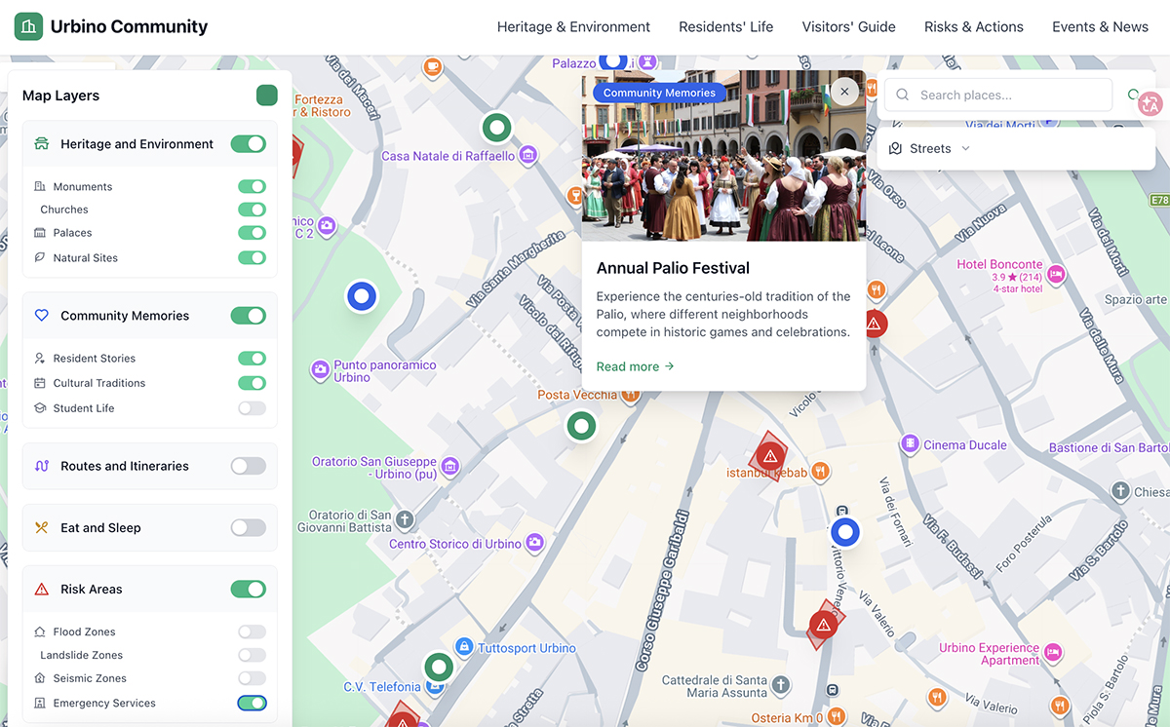The height and width of the screenshot is (727, 1170).
Task: Open the Risks & Actions page
Action: coord(974,26)
